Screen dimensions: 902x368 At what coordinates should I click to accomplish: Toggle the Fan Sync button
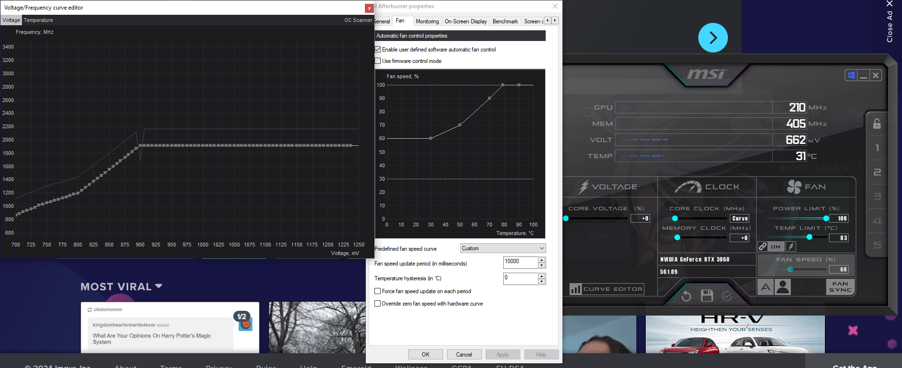click(840, 287)
